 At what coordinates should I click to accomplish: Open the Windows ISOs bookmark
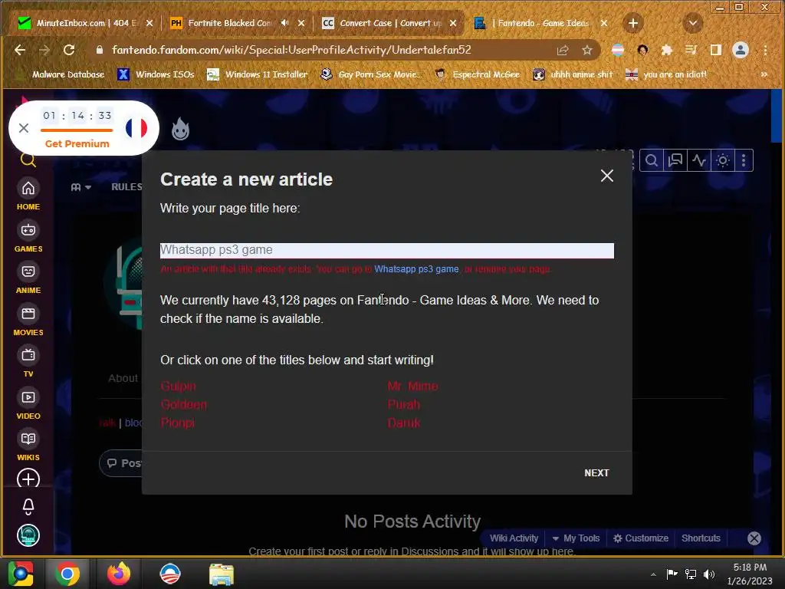pyautogui.click(x=156, y=74)
